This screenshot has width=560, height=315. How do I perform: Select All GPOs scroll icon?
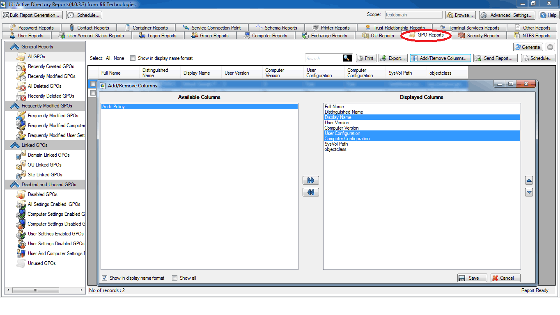tap(21, 57)
